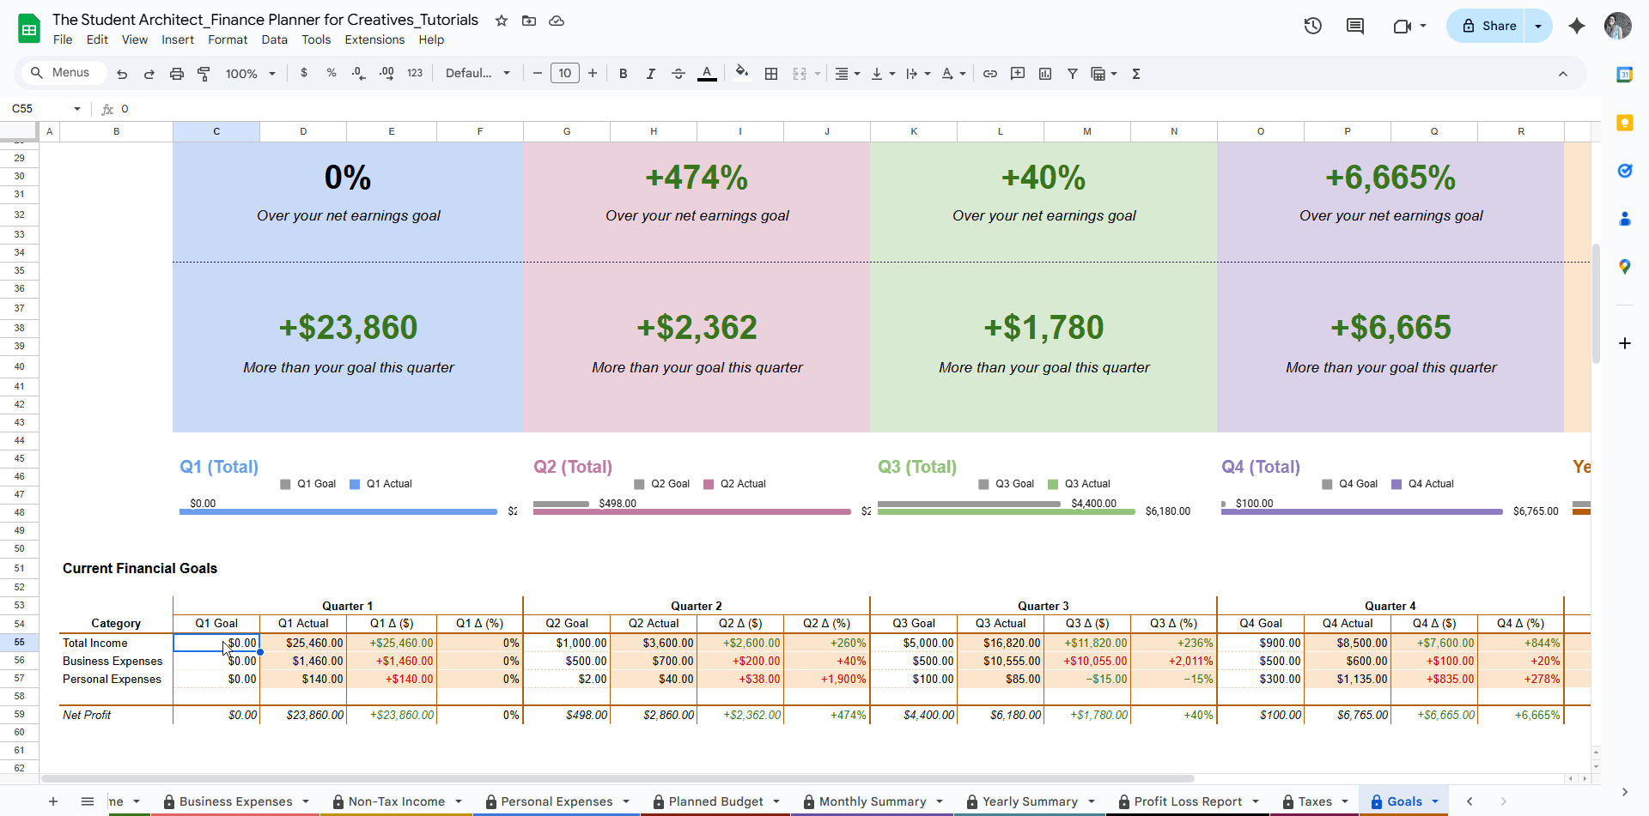The image size is (1649, 816).
Task: View cloud document status icon
Action: [x=557, y=21]
